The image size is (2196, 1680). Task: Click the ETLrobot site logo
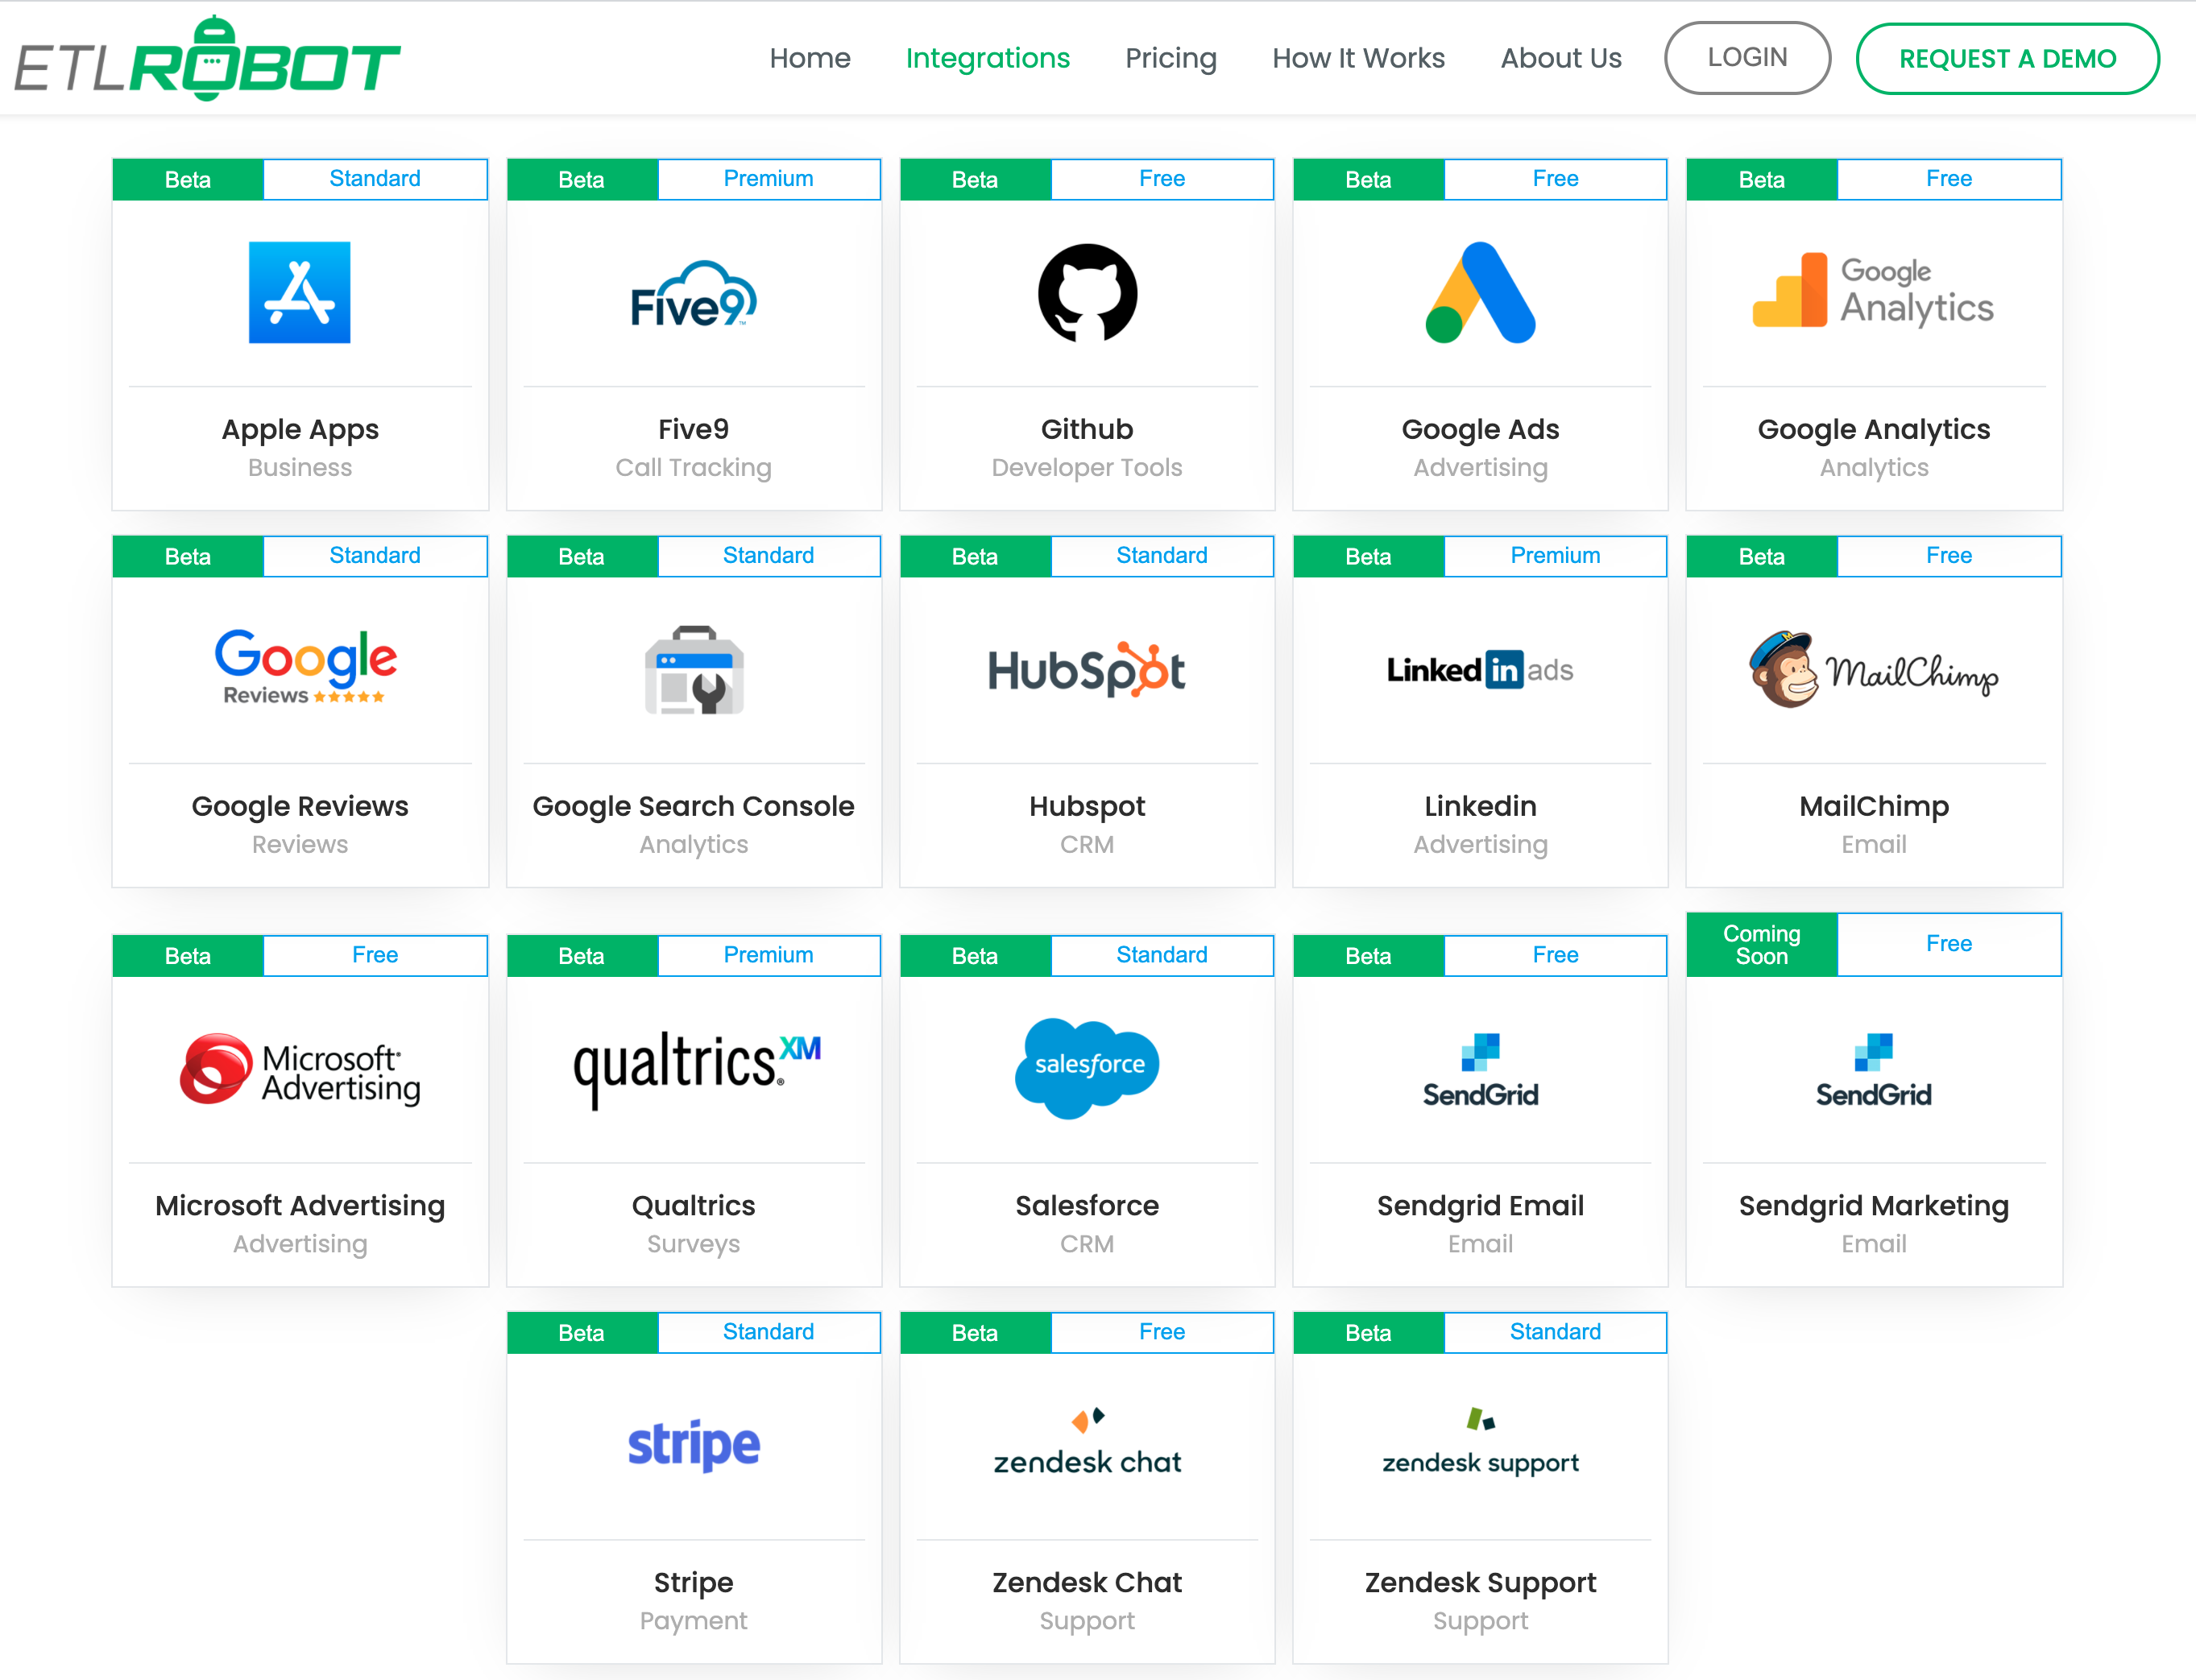point(207,60)
